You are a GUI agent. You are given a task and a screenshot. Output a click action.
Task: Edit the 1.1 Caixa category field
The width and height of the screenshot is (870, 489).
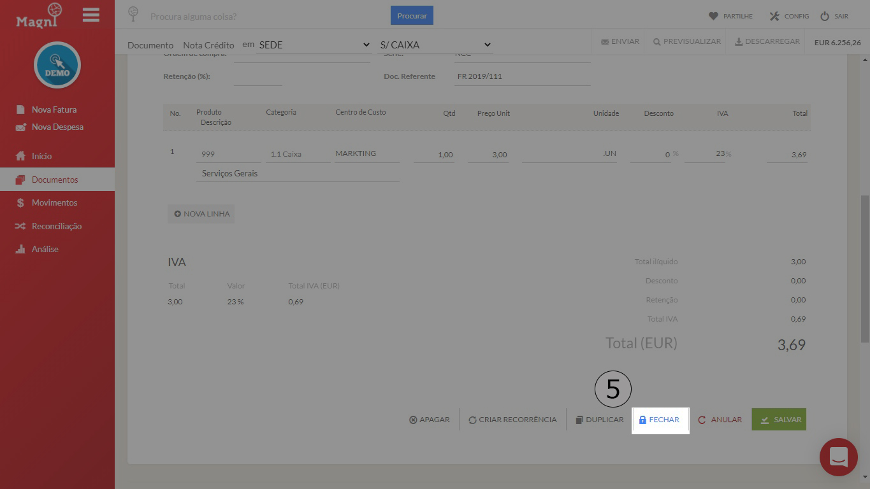point(298,154)
